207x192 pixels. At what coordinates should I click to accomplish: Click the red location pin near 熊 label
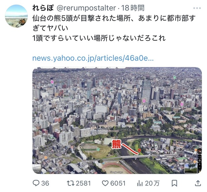point(139,151)
